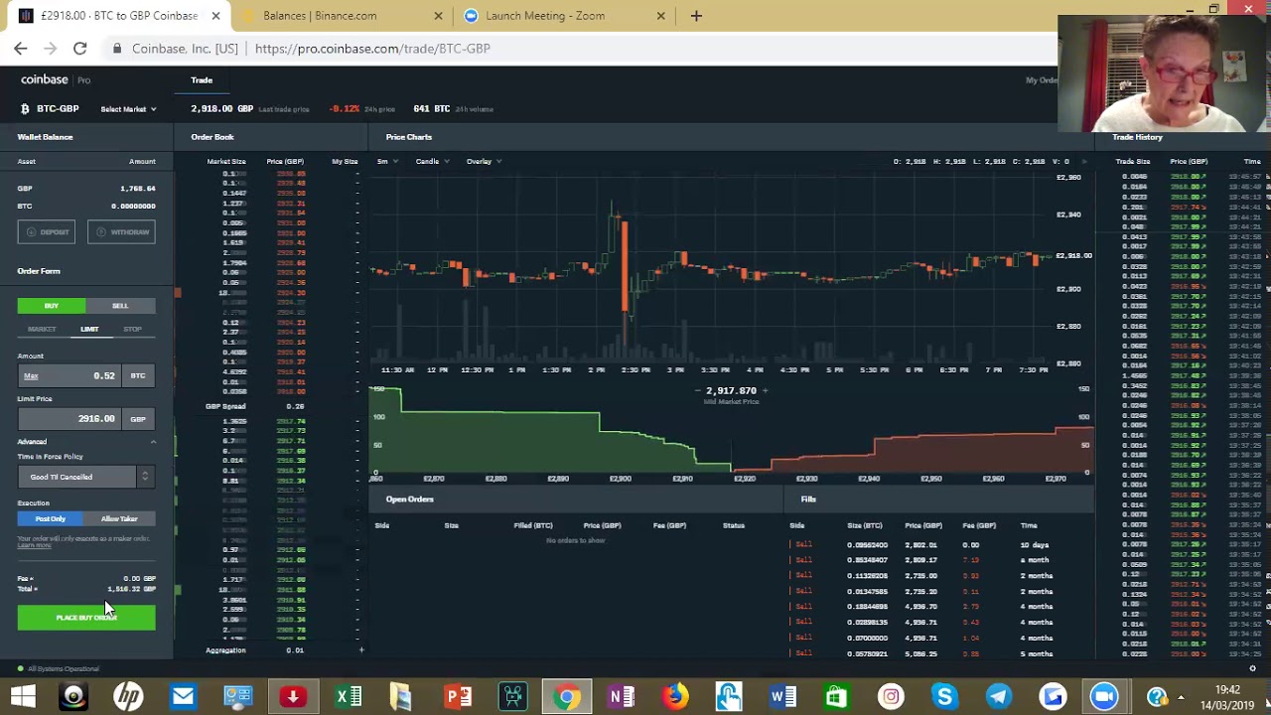Select the Fills panel header
This screenshot has width=1271, height=715.
pos(808,500)
